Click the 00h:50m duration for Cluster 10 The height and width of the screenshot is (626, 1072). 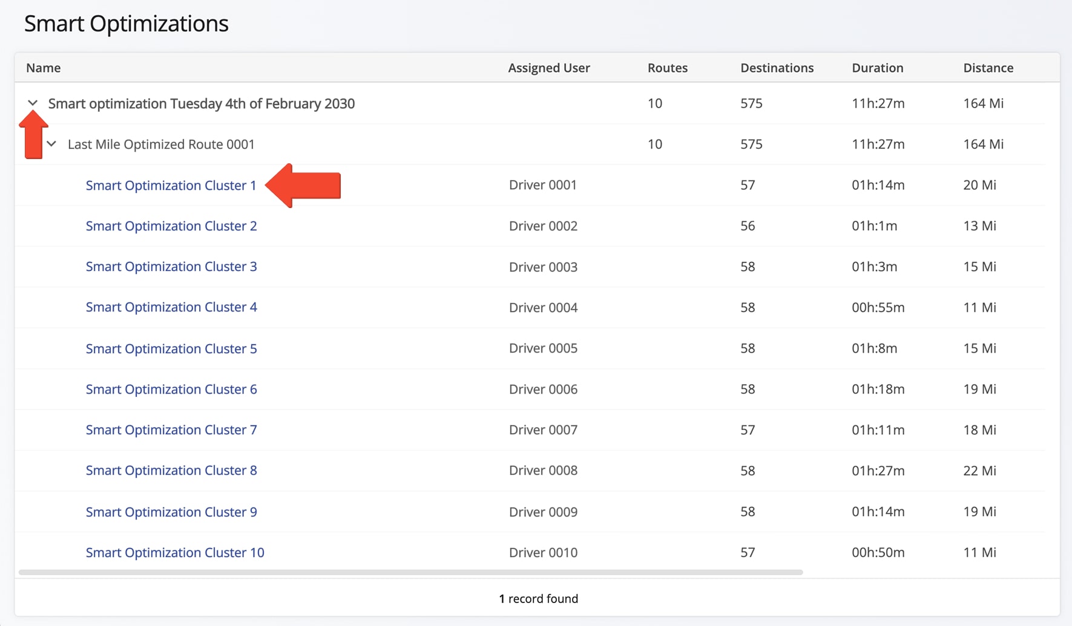tap(878, 552)
